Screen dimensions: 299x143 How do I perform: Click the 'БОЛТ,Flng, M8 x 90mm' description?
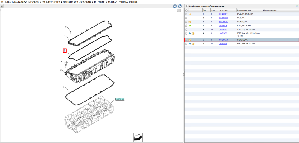(245, 29)
